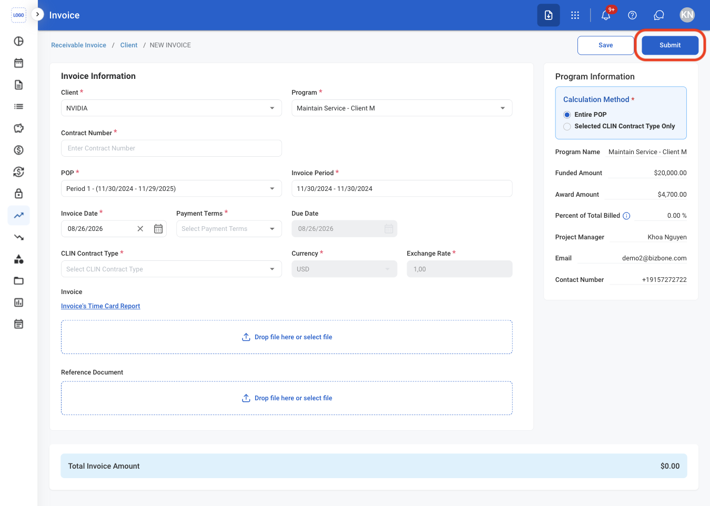Click the help question mark icon
The image size is (710, 506).
coord(633,15)
